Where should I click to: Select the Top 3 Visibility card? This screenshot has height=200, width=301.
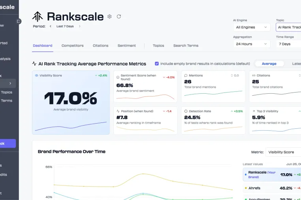point(275,120)
